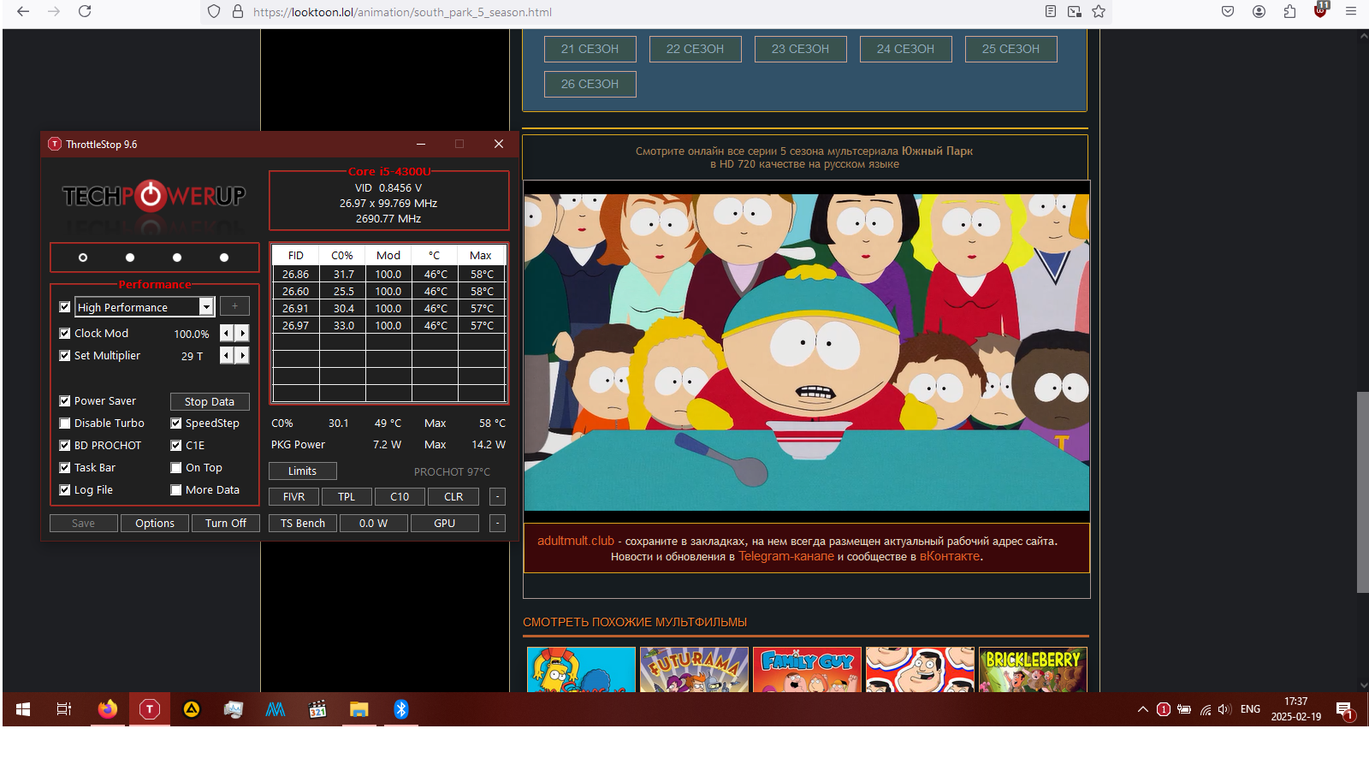Screen dimensions: 1369x770
Task: Open the notification center icon
Action: 1344,710
